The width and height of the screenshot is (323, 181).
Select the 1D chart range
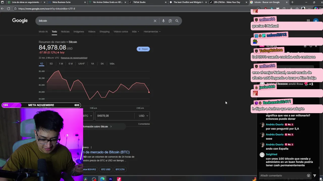pos(41,64)
